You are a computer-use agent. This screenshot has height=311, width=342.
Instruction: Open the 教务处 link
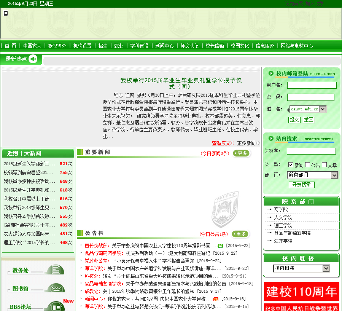click(21, 270)
